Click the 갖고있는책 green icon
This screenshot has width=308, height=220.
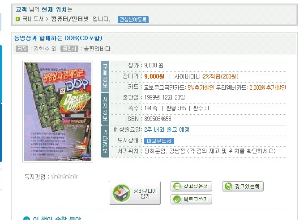[228, 187]
